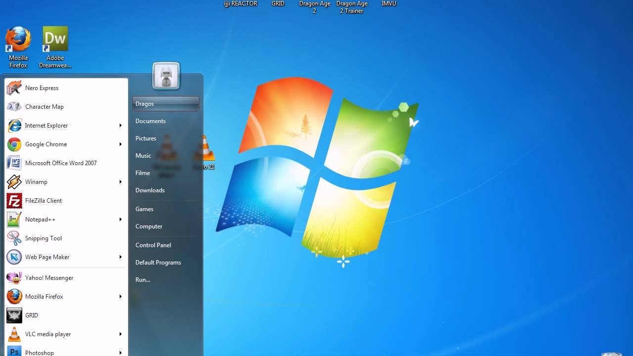Screen dimensions: 633x356
Task: Open the Run... dialog
Action: tap(166, 280)
